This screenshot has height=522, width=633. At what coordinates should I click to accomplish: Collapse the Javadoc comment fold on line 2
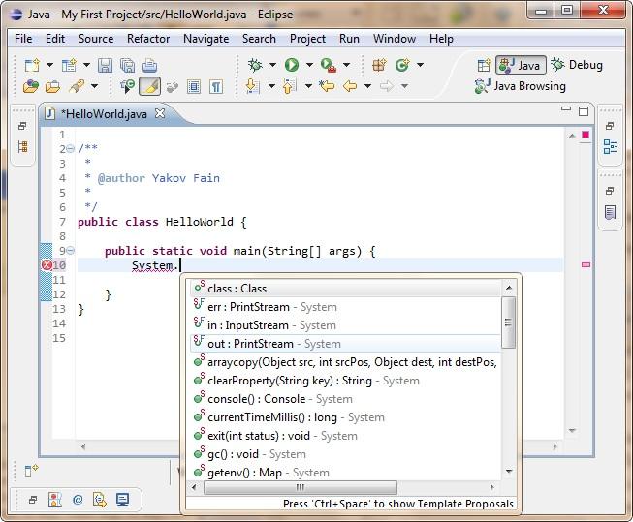(70, 149)
